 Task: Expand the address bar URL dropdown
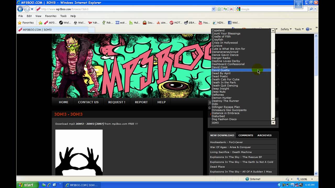click(213, 9)
